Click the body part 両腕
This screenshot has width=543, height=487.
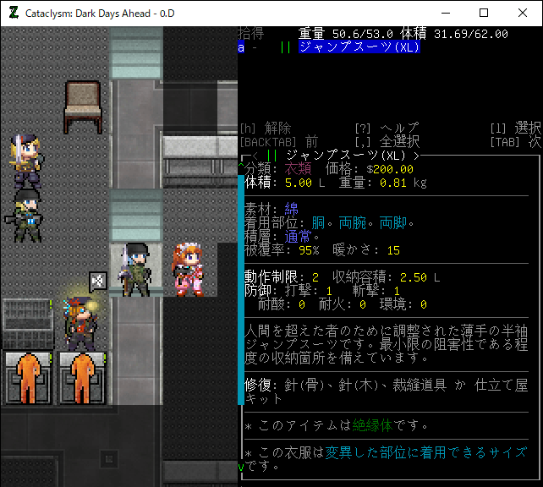[x=352, y=223]
